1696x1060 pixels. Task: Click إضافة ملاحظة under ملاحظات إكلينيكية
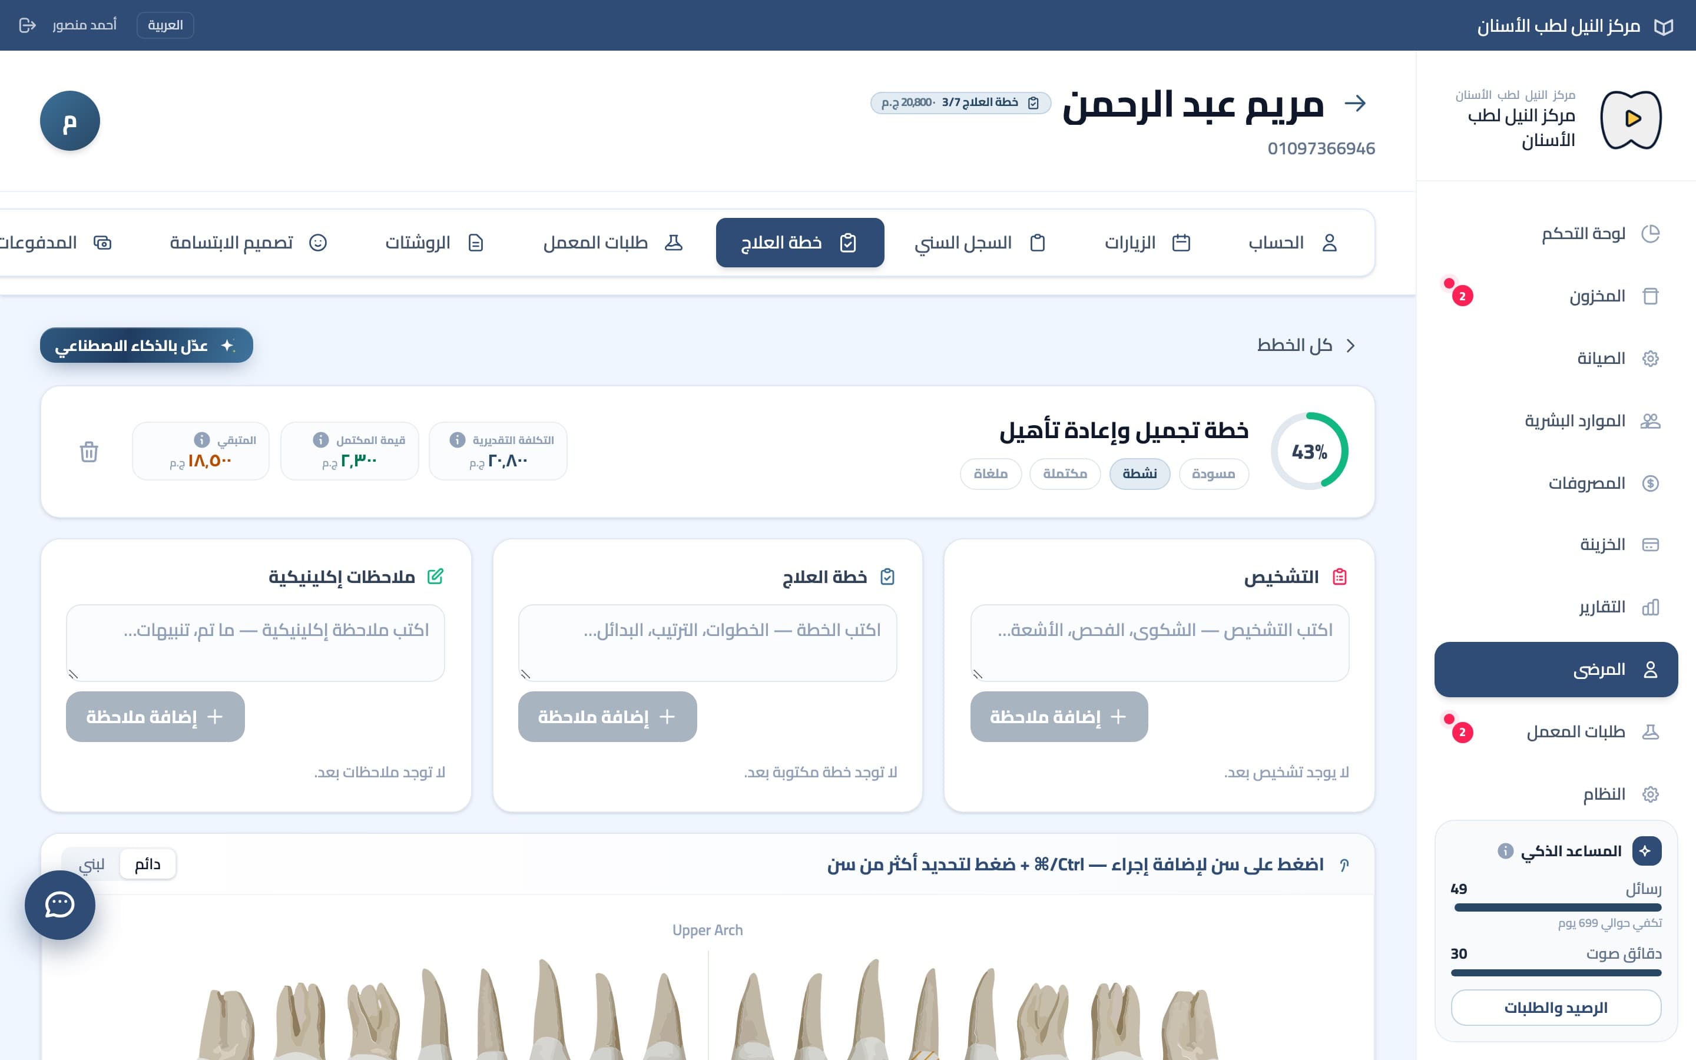[x=155, y=717]
